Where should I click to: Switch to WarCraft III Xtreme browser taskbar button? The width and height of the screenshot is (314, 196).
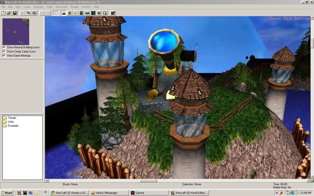click(69, 193)
